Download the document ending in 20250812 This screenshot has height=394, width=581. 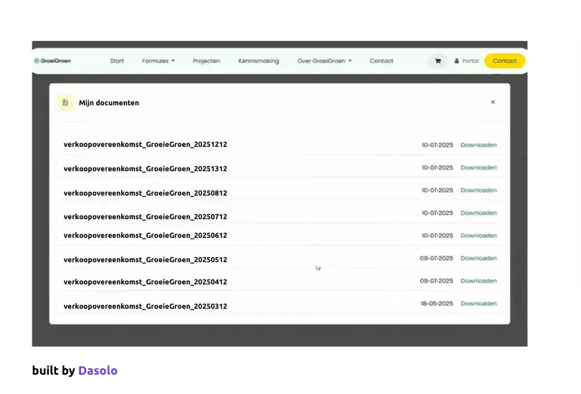click(x=478, y=191)
